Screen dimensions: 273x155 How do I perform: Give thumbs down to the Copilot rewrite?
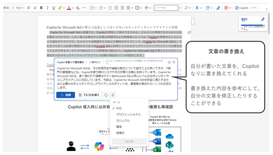(174, 62)
